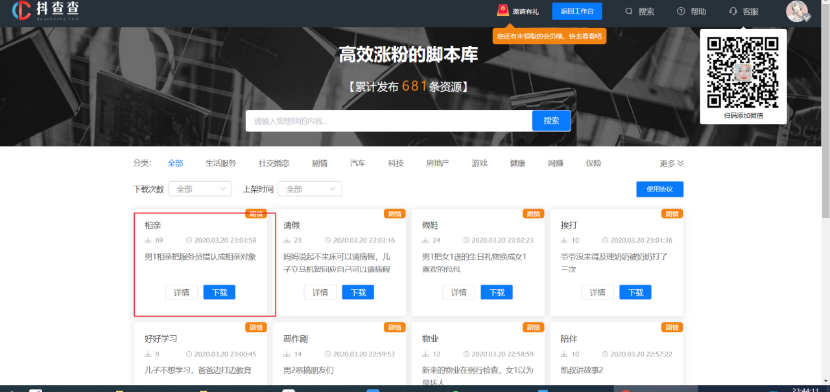
Task: Expand the 下载次数 filter dropdown
Action: (x=199, y=188)
